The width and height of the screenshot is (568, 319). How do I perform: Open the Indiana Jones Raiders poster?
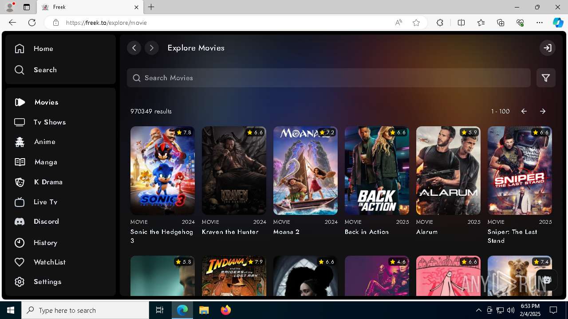(234, 276)
